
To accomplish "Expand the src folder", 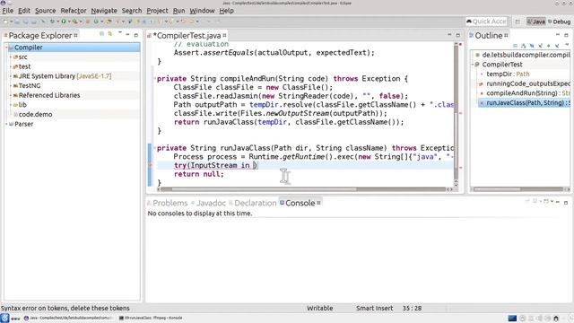I will click(11, 57).
